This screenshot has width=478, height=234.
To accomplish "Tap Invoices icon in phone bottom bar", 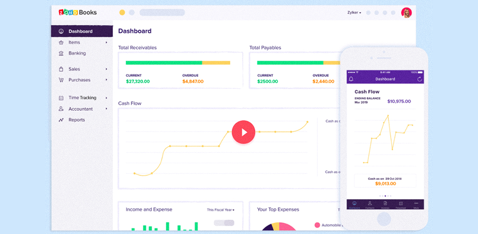I will pos(385,204).
